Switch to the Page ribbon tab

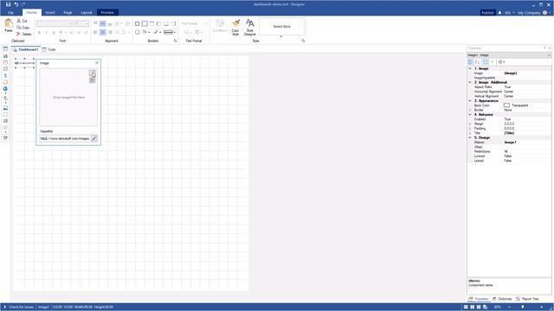(x=68, y=12)
